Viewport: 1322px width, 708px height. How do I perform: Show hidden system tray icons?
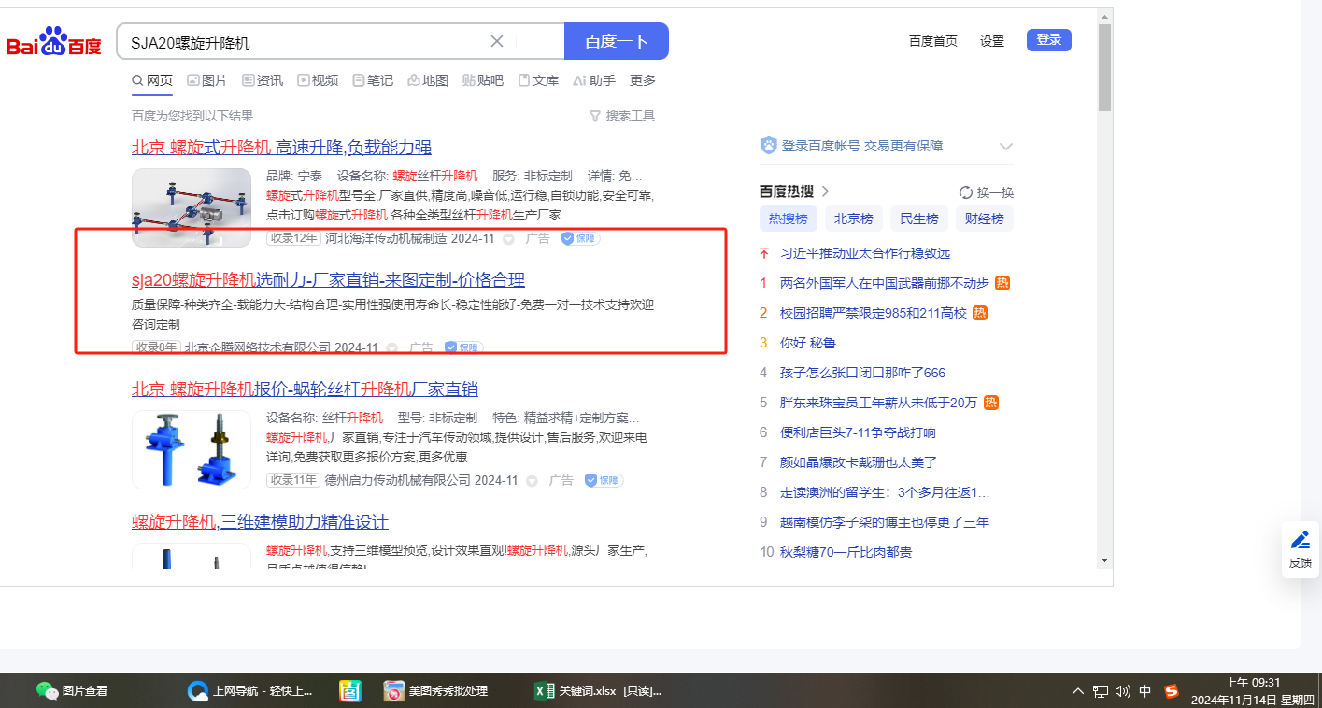1078,691
